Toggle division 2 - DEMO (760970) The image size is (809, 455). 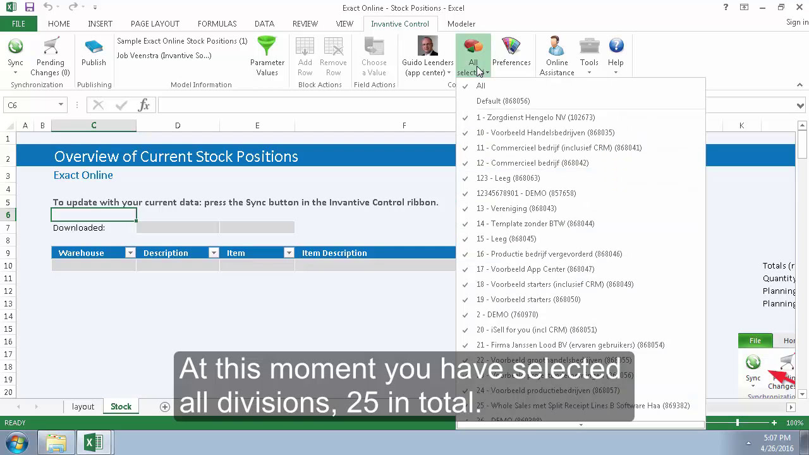580,315
